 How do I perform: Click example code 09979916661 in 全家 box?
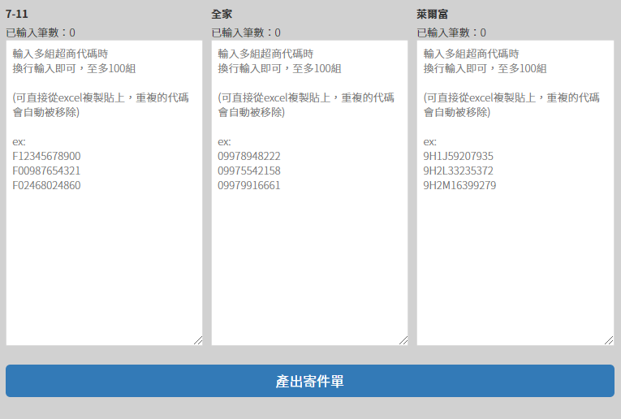pos(249,185)
